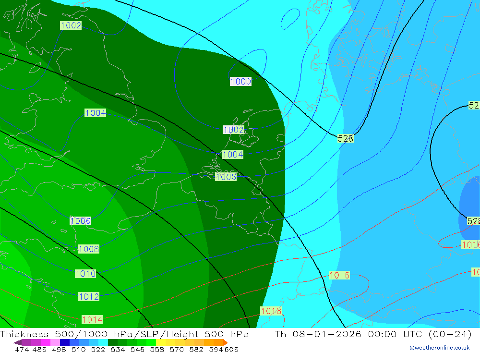Image resolution: width=480 pixels, height=352 pixels.
Task: Click the 1004 label directly below the white 1002 label
Action: tap(233, 155)
